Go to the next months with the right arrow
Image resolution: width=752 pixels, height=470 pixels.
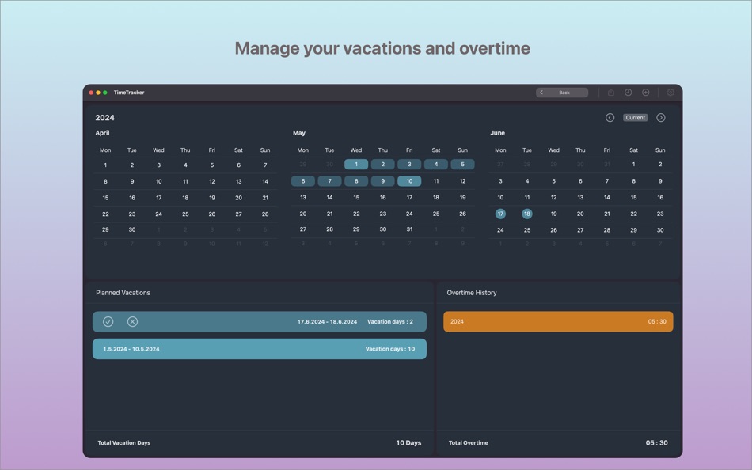[x=660, y=117]
